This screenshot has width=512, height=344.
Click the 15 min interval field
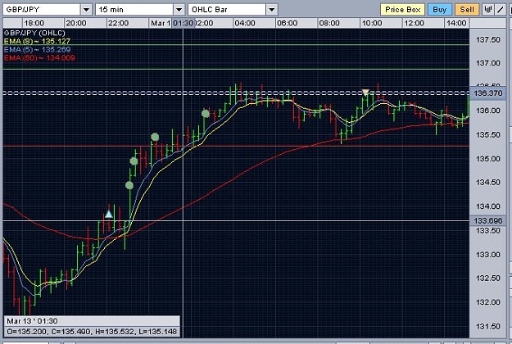click(134, 10)
